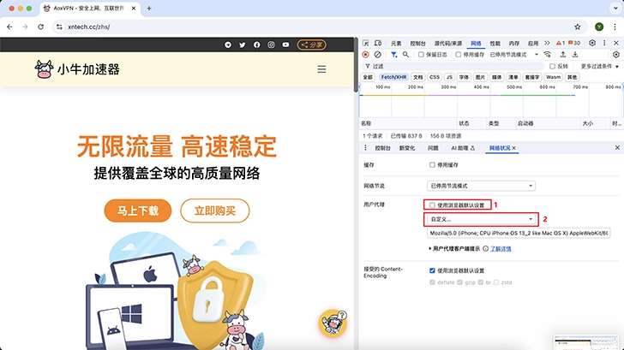624x350 pixels.
Task: Open DevTools settings gear icon
Action: 592,43
